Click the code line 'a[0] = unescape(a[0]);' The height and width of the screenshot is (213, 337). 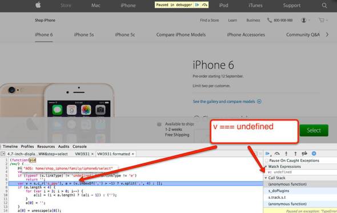(x=39, y=211)
